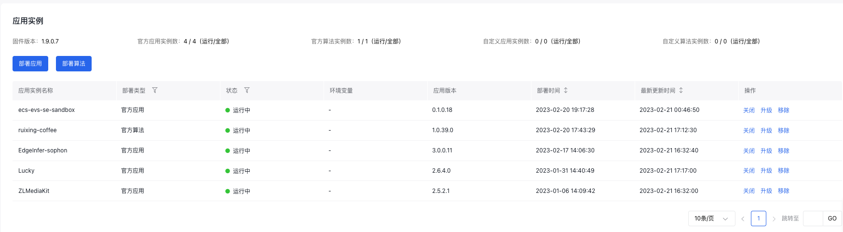
Task: Go to previous page arrow
Action: [743, 218]
